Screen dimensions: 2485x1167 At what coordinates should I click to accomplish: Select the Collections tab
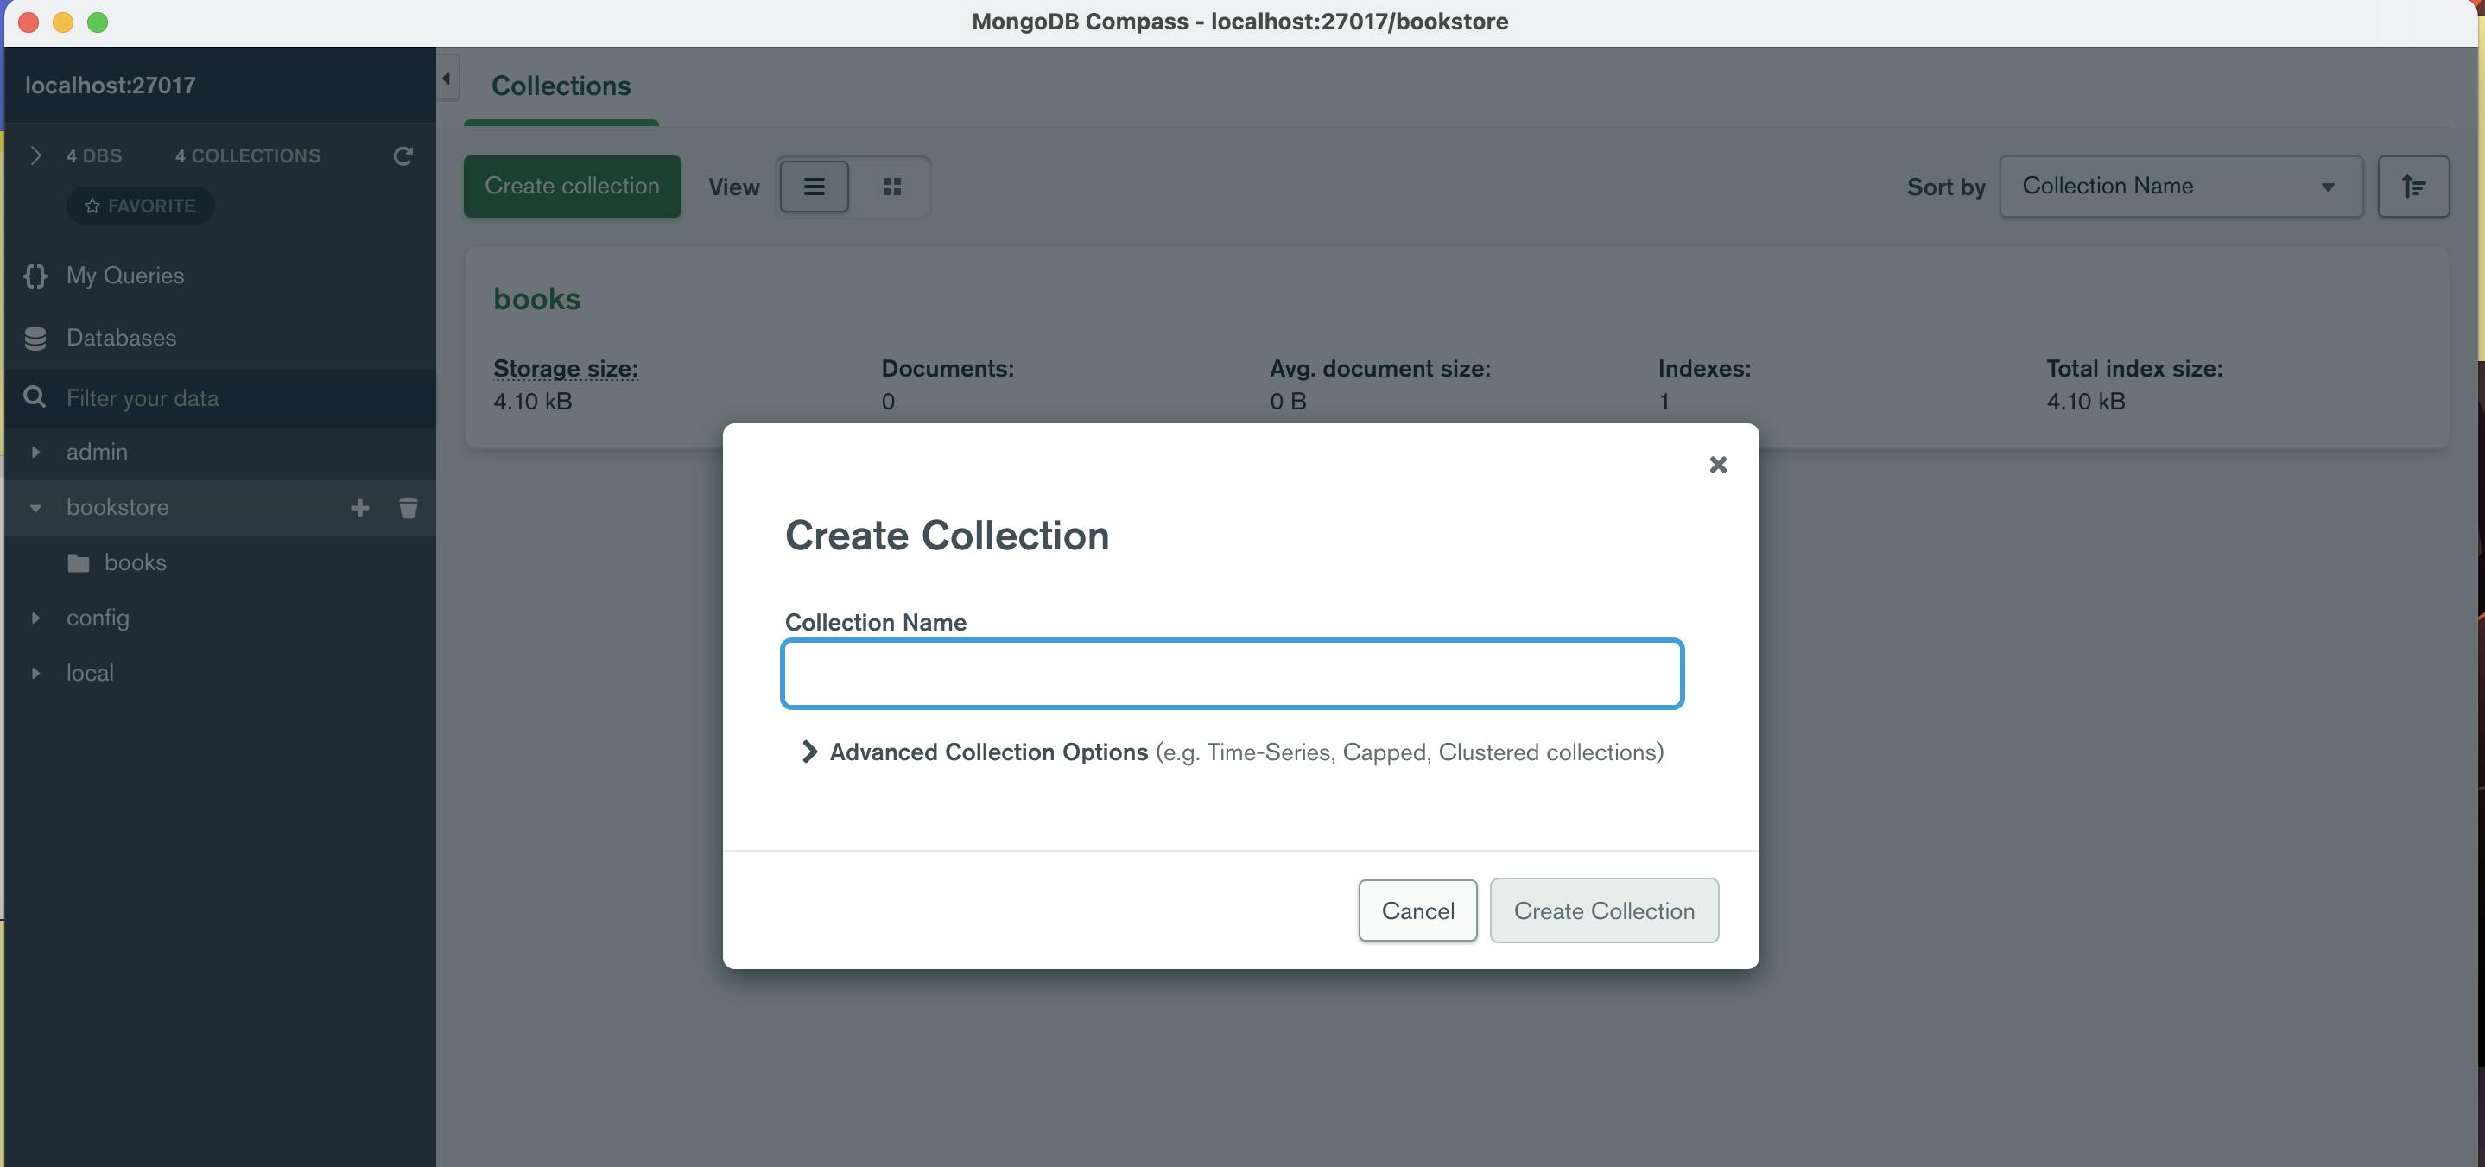[x=561, y=86]
